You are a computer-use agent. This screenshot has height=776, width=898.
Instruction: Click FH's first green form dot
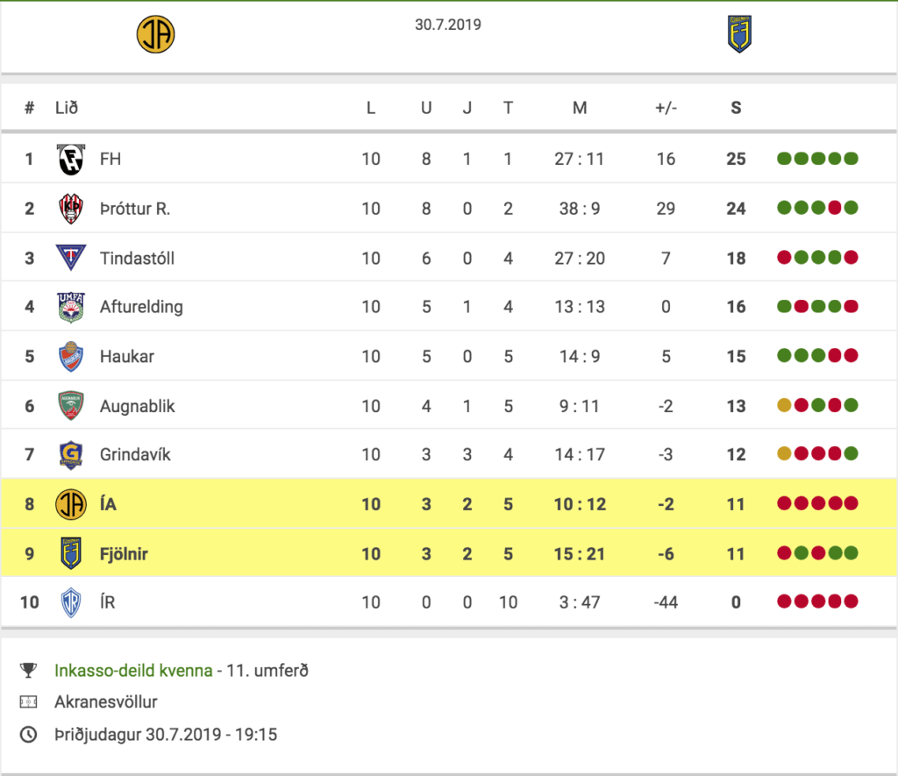click(x=784, y=159)
